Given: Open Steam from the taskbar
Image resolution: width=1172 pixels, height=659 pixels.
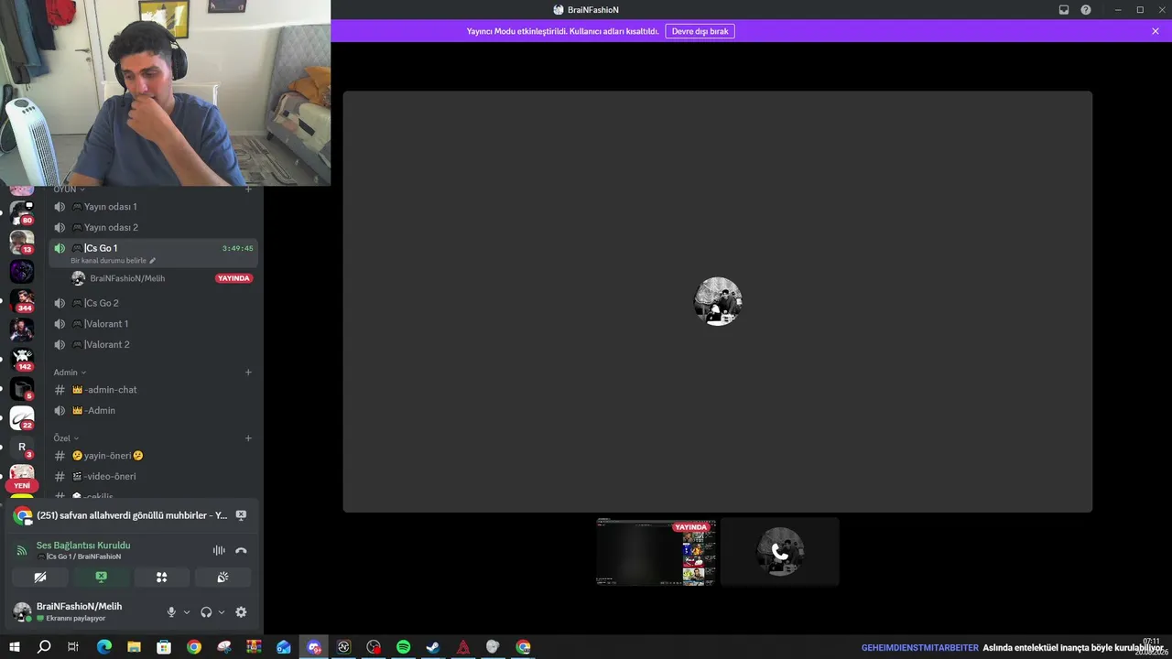Looking at the screenshot, I should [433, 647].
